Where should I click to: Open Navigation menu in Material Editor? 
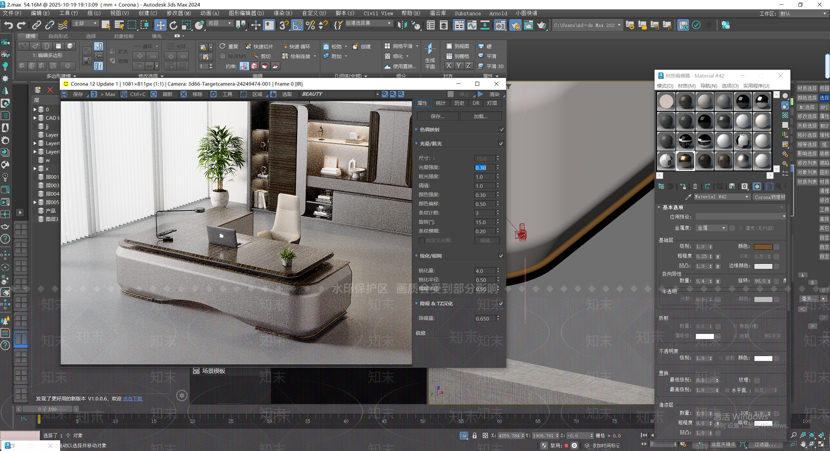coord(709,86)
